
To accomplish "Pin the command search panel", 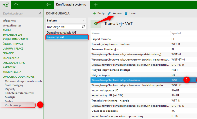I will click(x=40, y=13).
